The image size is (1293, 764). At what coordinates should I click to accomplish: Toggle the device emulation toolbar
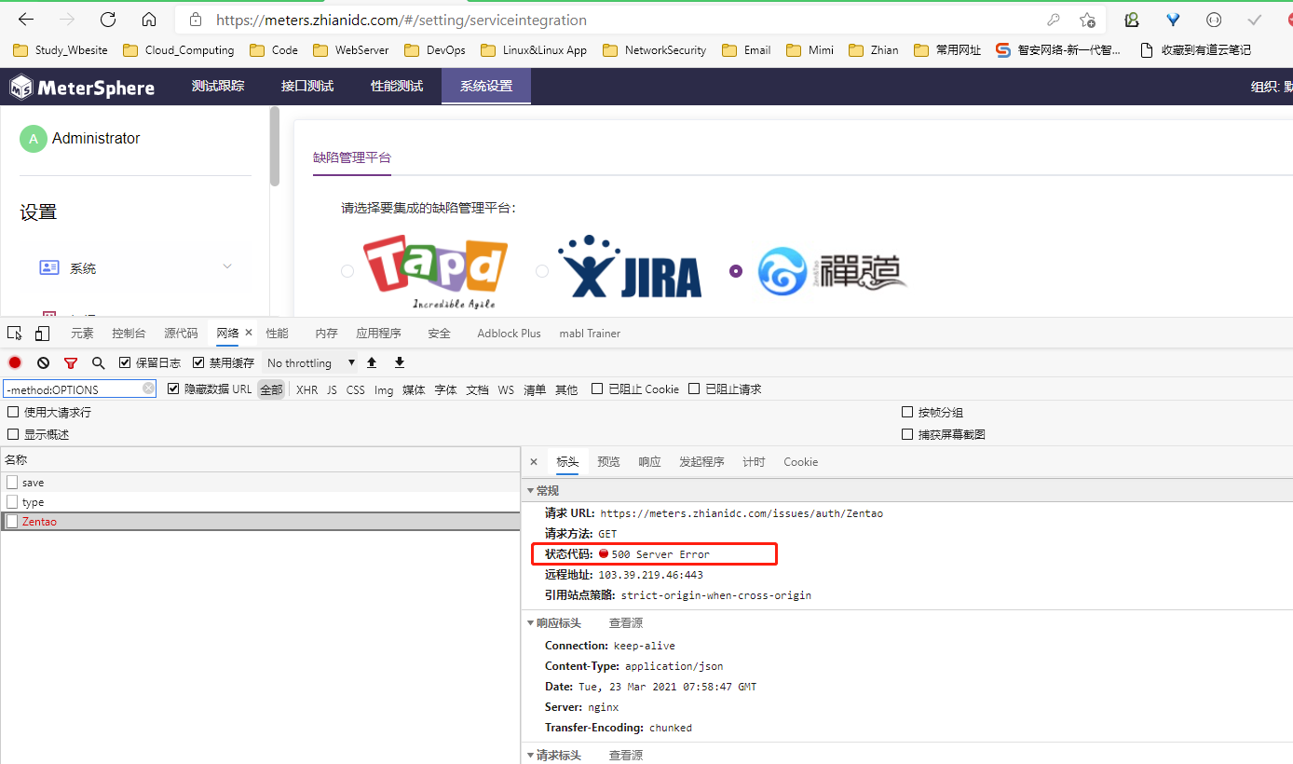click(42, 332)
